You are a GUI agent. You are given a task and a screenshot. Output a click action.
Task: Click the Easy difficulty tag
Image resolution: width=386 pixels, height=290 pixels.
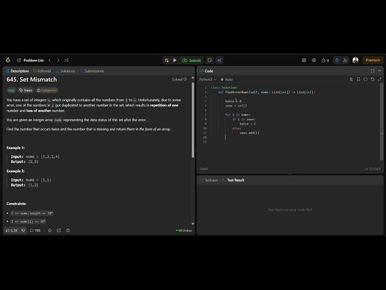pos(11,90)
